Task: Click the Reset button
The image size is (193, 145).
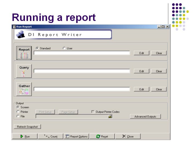Action: 102,136
